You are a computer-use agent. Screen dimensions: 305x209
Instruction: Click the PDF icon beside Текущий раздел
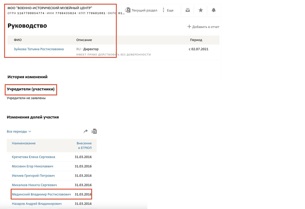(x=128, y=10)
